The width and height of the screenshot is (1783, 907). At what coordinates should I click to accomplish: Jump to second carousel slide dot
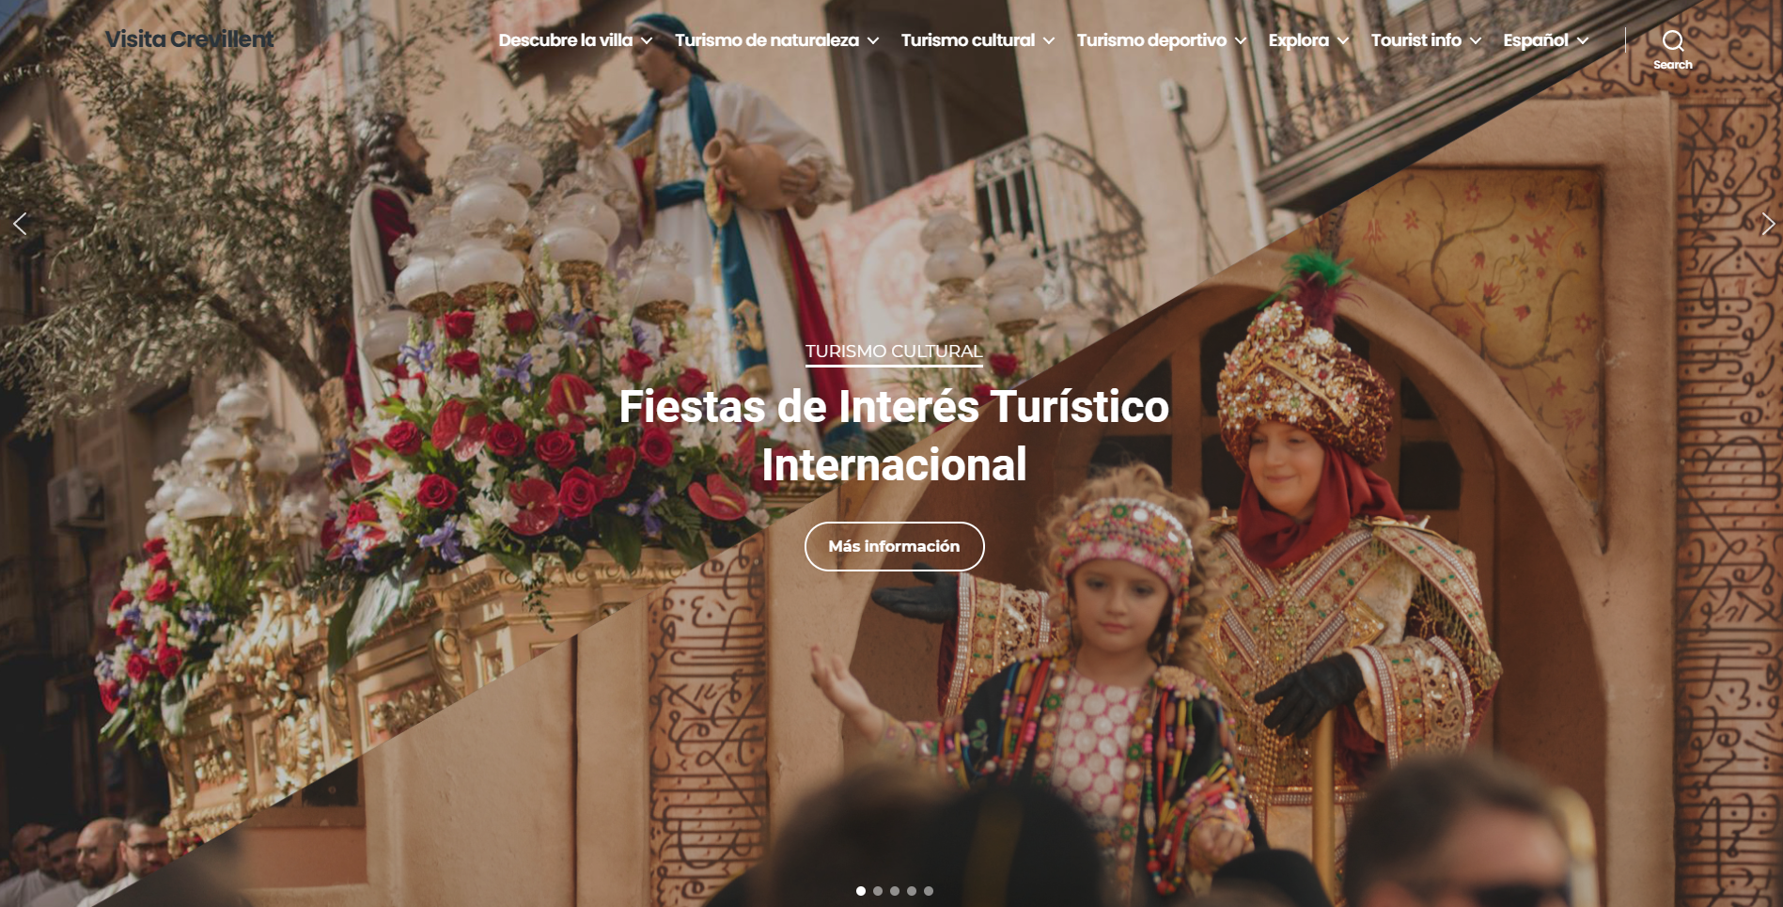878,891
